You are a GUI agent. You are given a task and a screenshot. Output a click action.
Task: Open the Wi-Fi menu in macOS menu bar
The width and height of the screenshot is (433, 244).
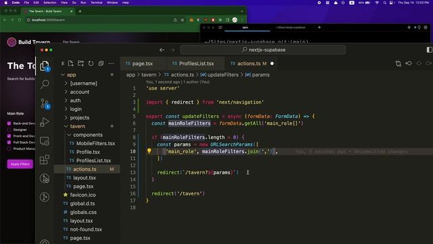pos(377,3)
